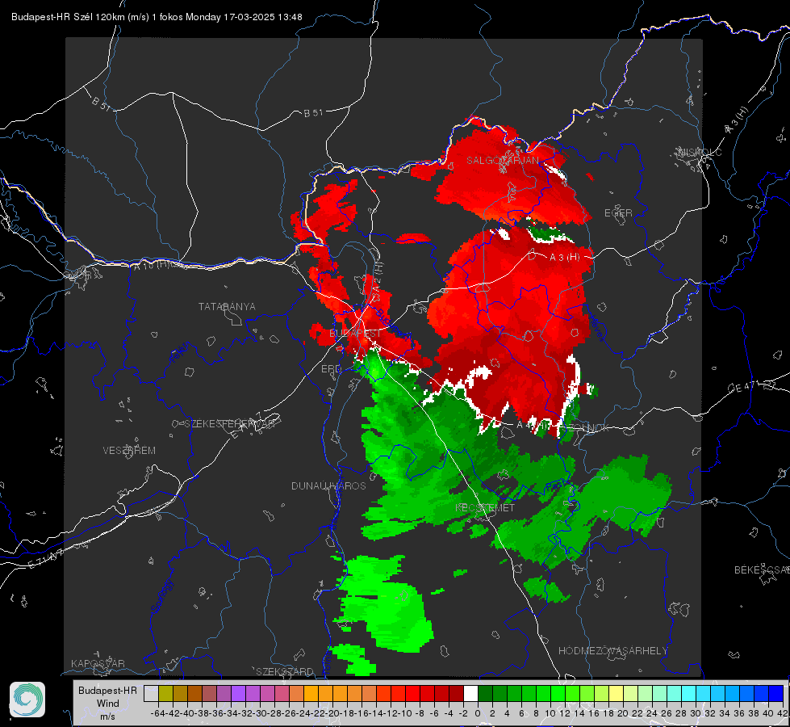Click the '-30' value in the legend scale
Screen dimensions: 790x727
click(x=260, y=713)
